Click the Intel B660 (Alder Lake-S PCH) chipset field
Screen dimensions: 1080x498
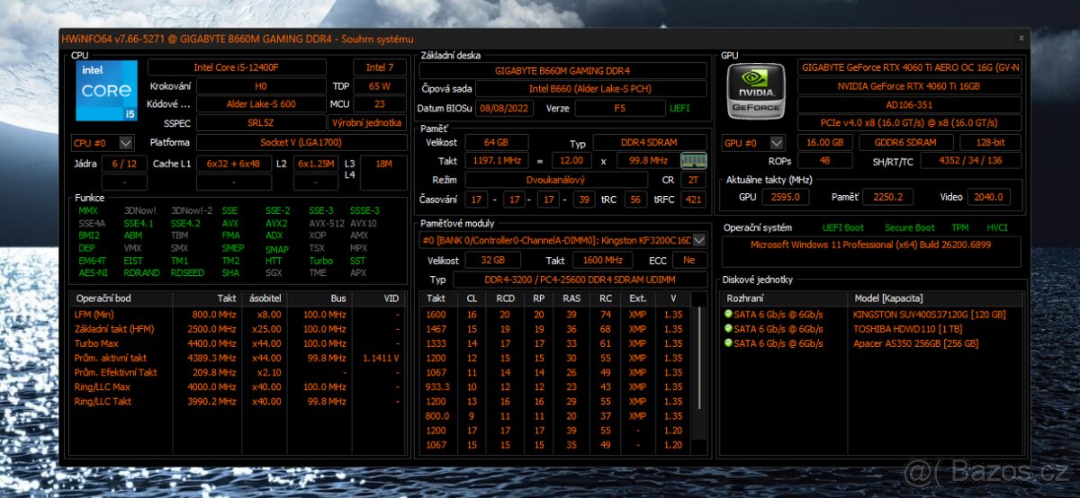591,89
